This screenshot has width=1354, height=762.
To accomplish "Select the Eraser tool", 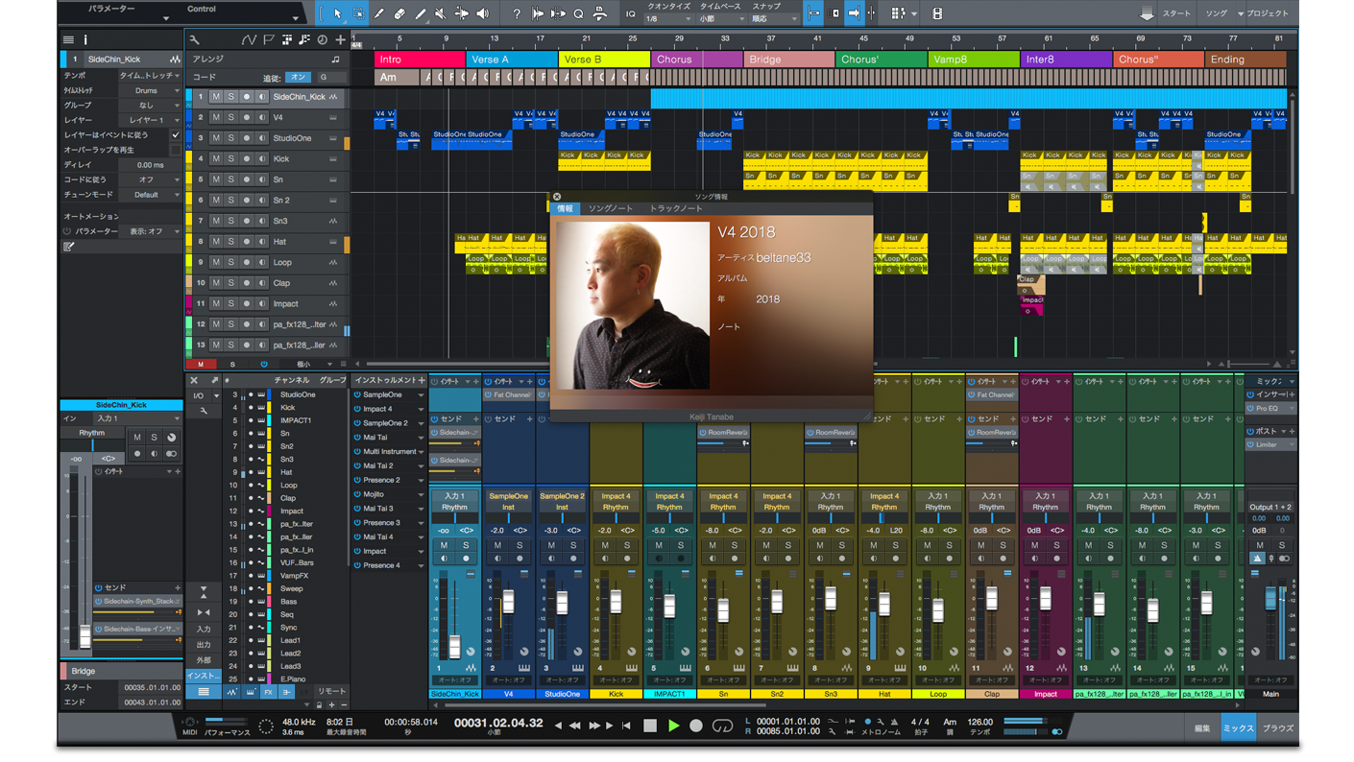I will point(399,13).
